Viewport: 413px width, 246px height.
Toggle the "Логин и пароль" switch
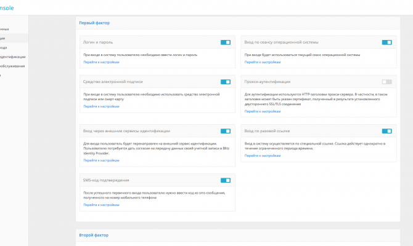226,42
